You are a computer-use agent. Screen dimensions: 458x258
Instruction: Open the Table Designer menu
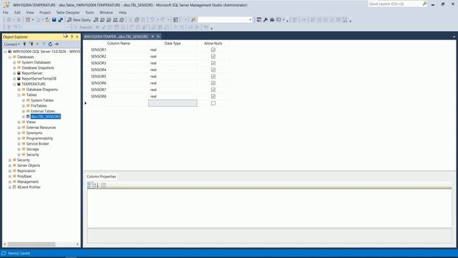coord(68,13)
